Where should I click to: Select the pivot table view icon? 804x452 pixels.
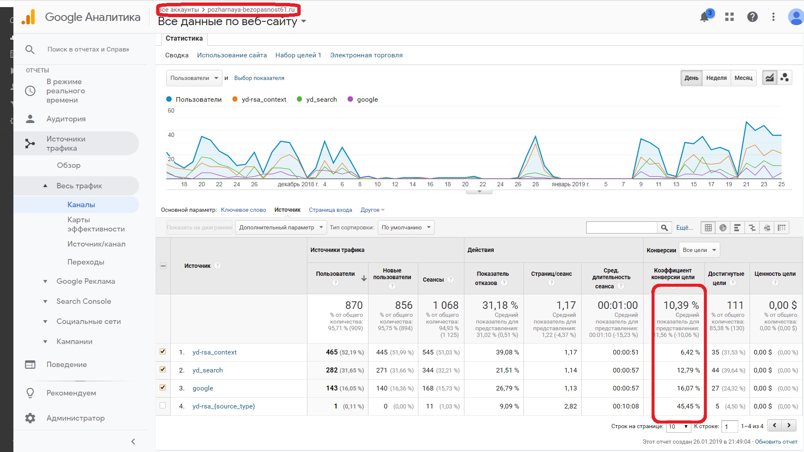pos(781,228)
